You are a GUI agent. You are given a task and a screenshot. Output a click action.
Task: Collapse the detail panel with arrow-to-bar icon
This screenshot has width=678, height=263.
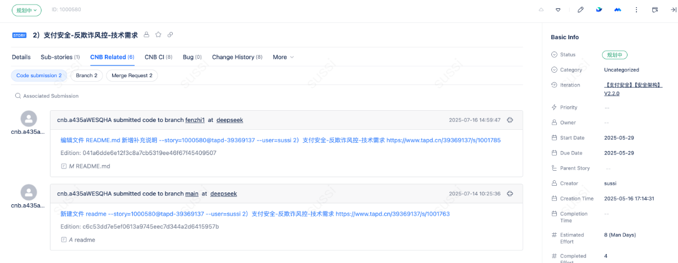[673, 10]
